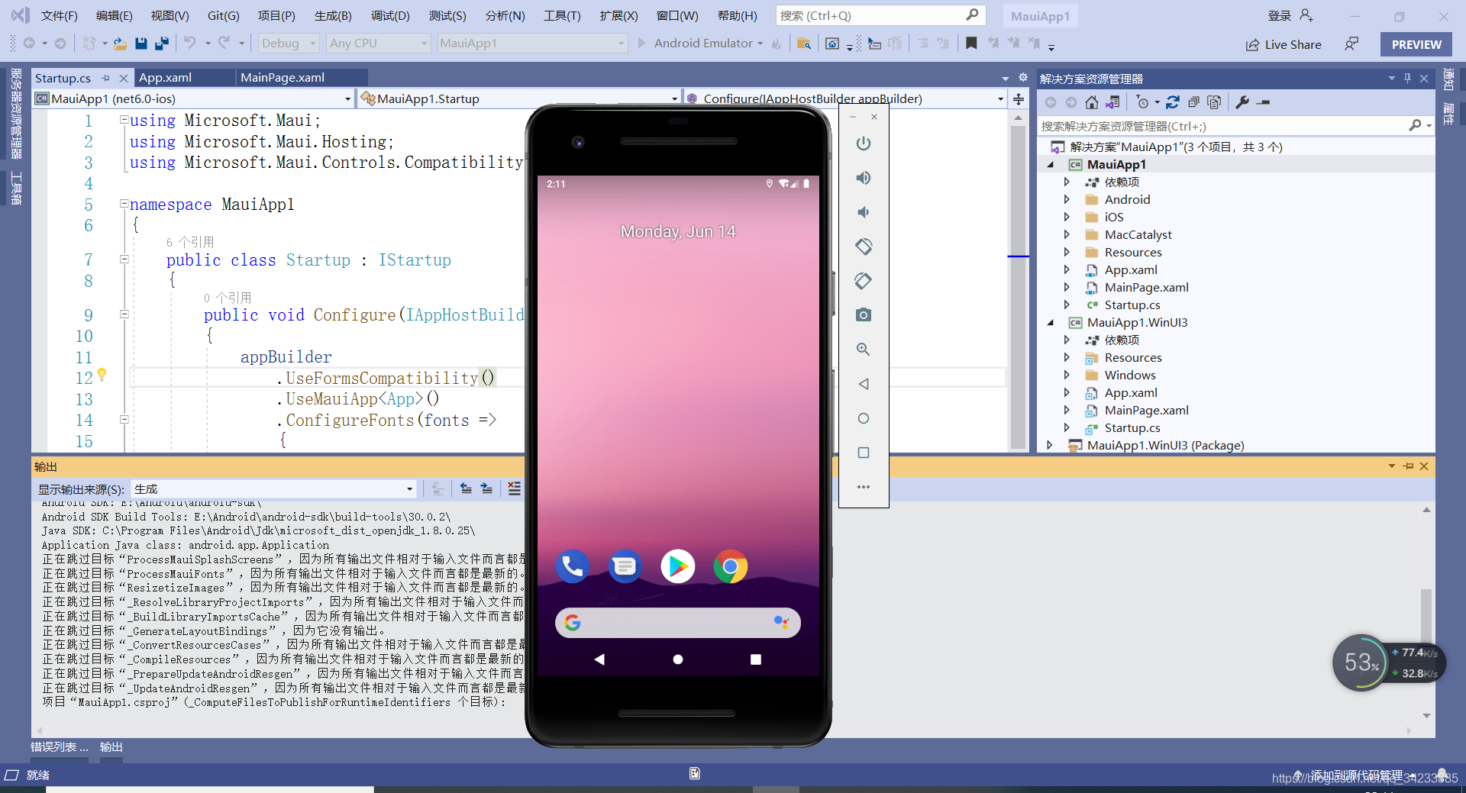Open the output source dropdown

(x=273, y=489)
